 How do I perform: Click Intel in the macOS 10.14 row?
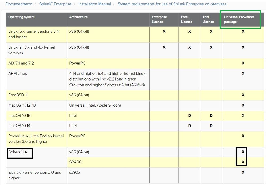pyautogui.click(x=108, y=126)
